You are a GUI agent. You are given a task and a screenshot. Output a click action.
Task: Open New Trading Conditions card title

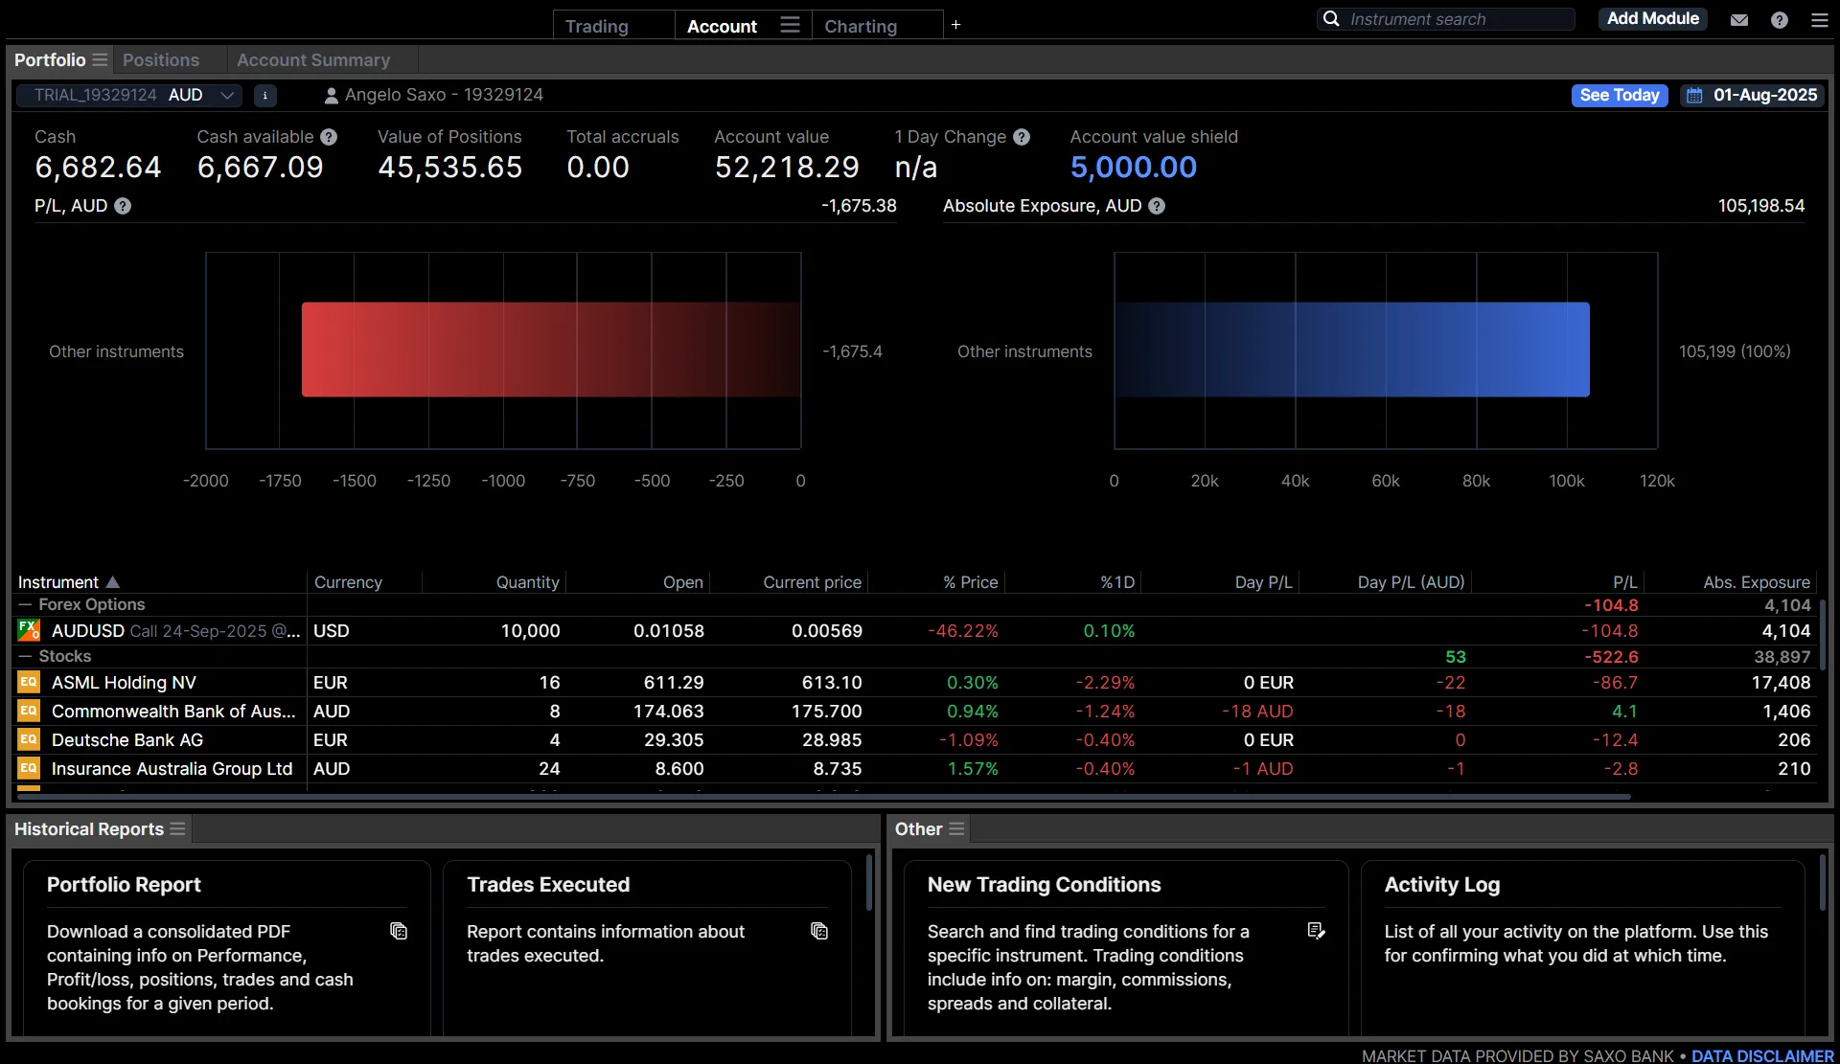1044,885
